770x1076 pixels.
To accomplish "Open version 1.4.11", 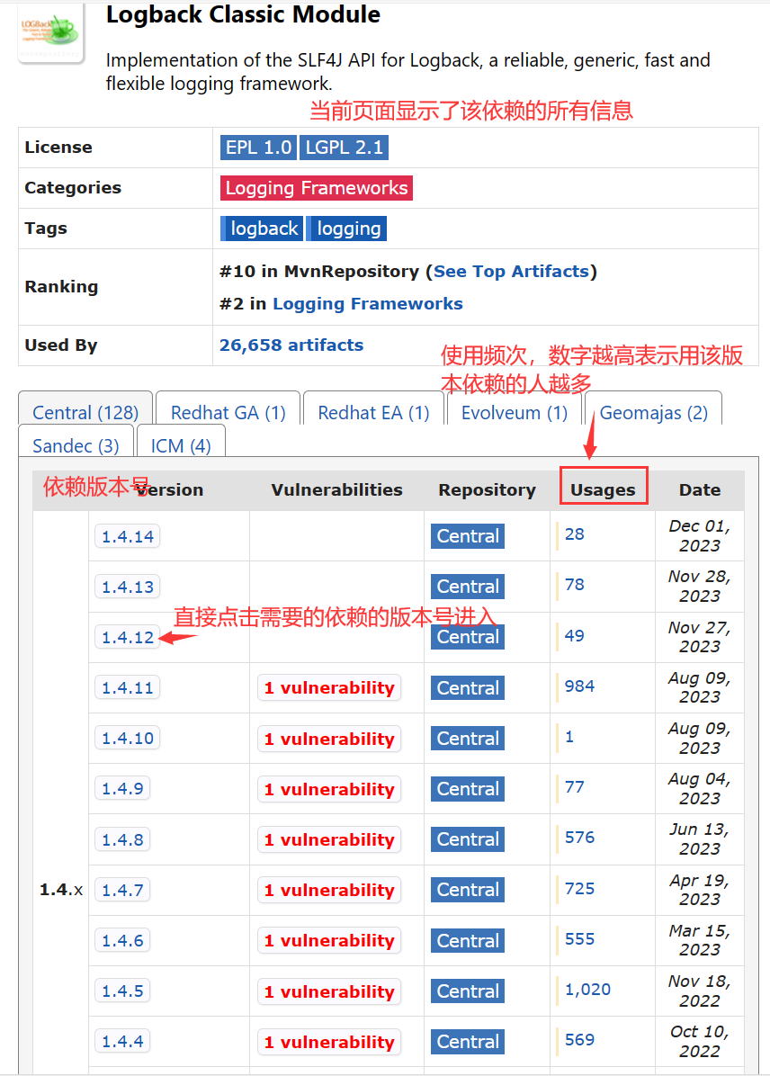I will pos(128,687).
